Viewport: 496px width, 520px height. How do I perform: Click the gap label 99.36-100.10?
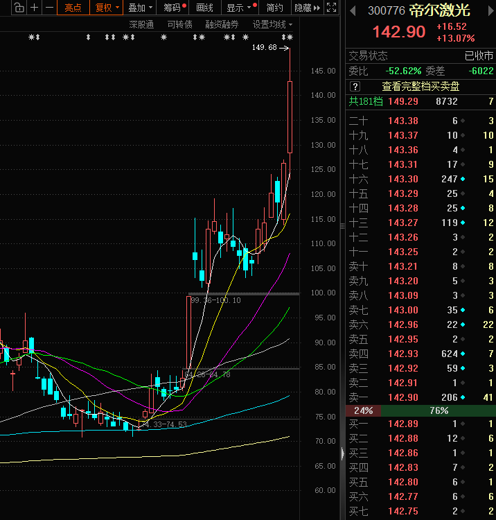click(215, 300)
